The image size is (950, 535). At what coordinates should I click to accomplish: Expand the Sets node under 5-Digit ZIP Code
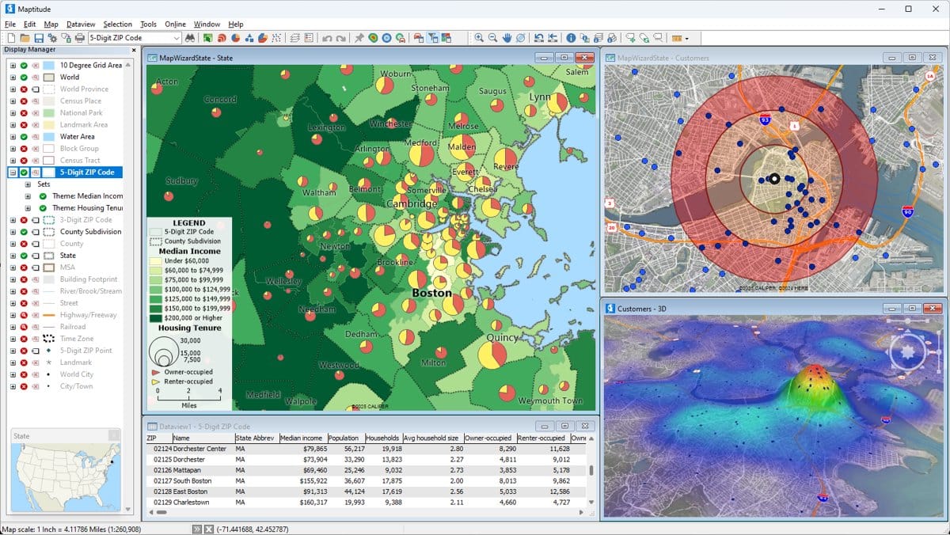pos(28,184)
